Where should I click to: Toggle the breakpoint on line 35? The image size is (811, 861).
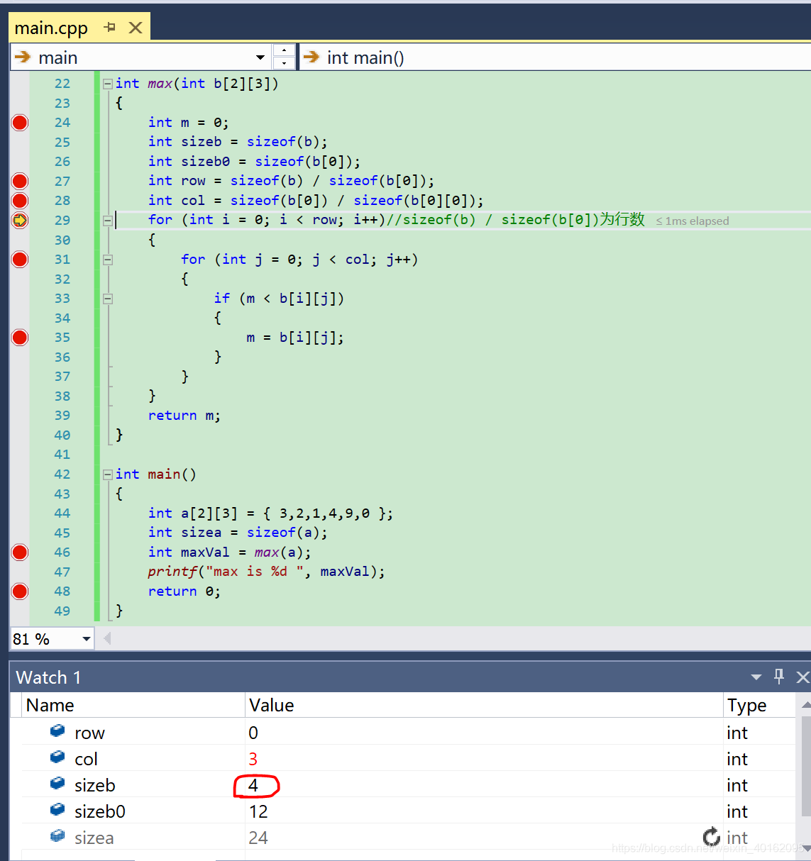point(20,338)
